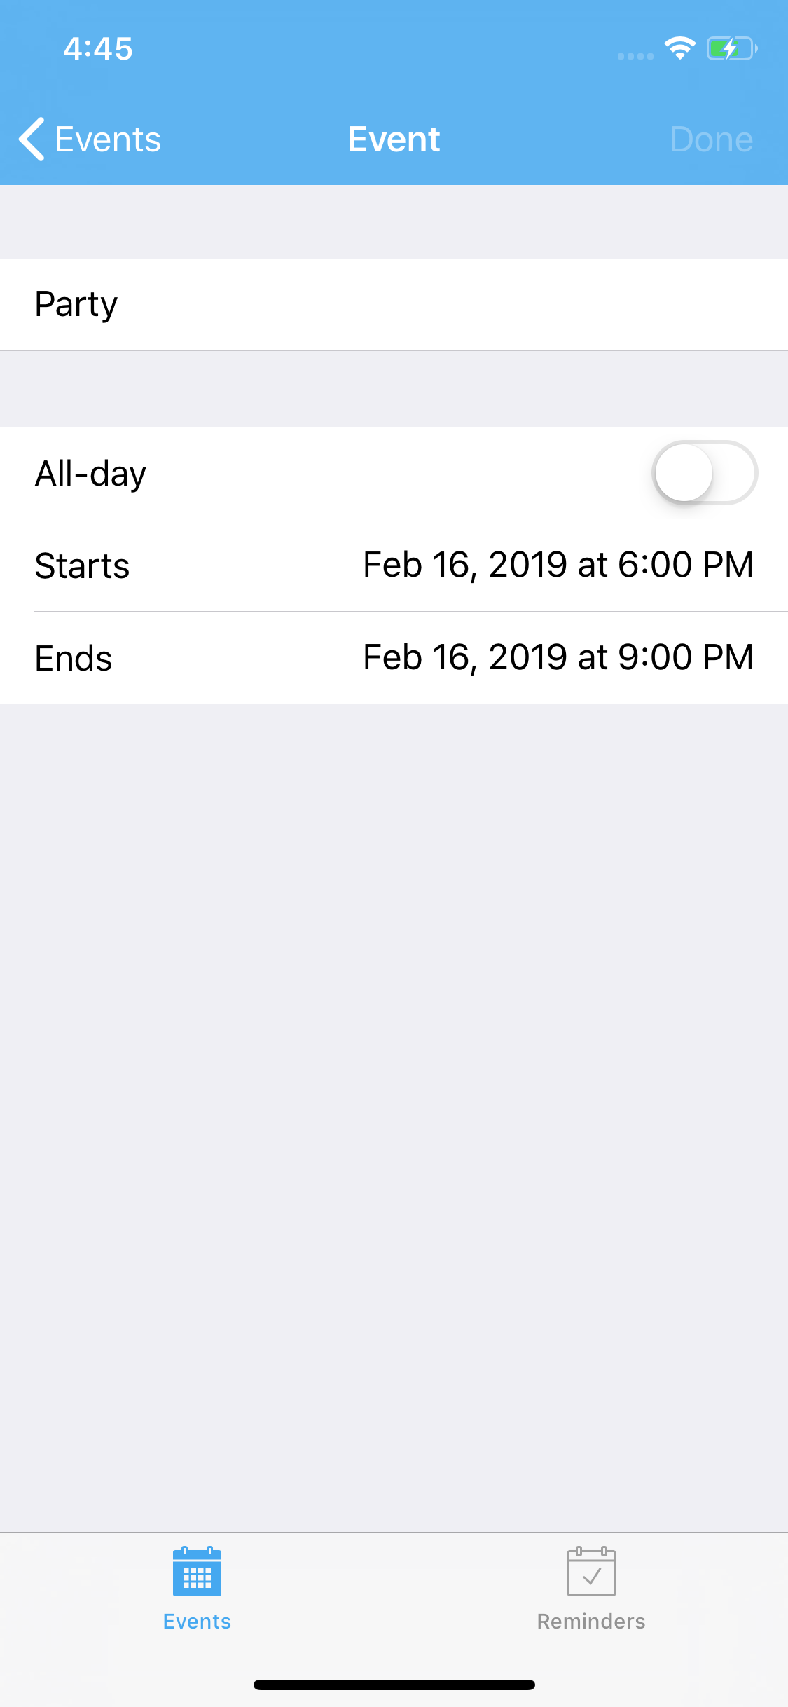
Task: Open the Feb 16 9:00 PM end time
Action: coord(558,657)
